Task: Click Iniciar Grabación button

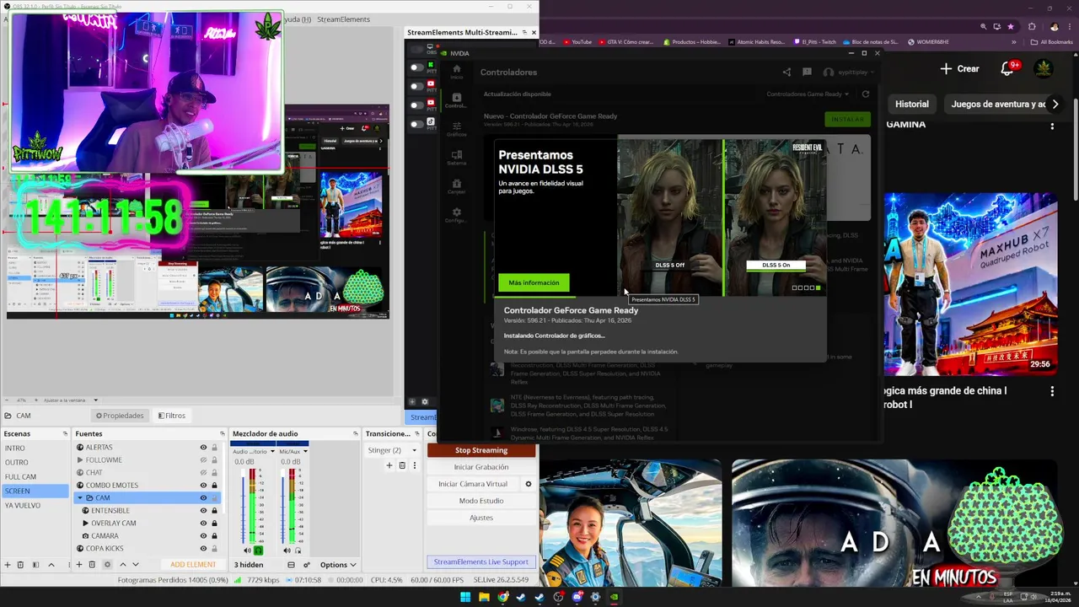Action: click(x=481, y=467)
